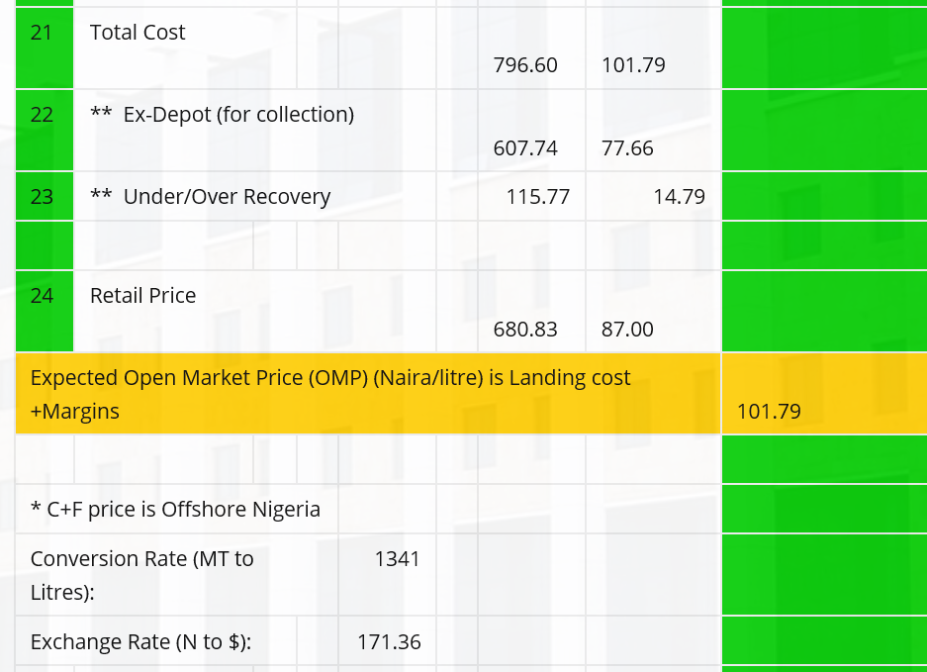The image size is (927, 672).
Task: Click the 796.60 total cost value
Action: [525, 65]
